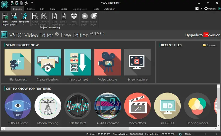The height and width of the screenshot is (136, 221).
Task: Click the Save as project icon
Action: (64, 16)
